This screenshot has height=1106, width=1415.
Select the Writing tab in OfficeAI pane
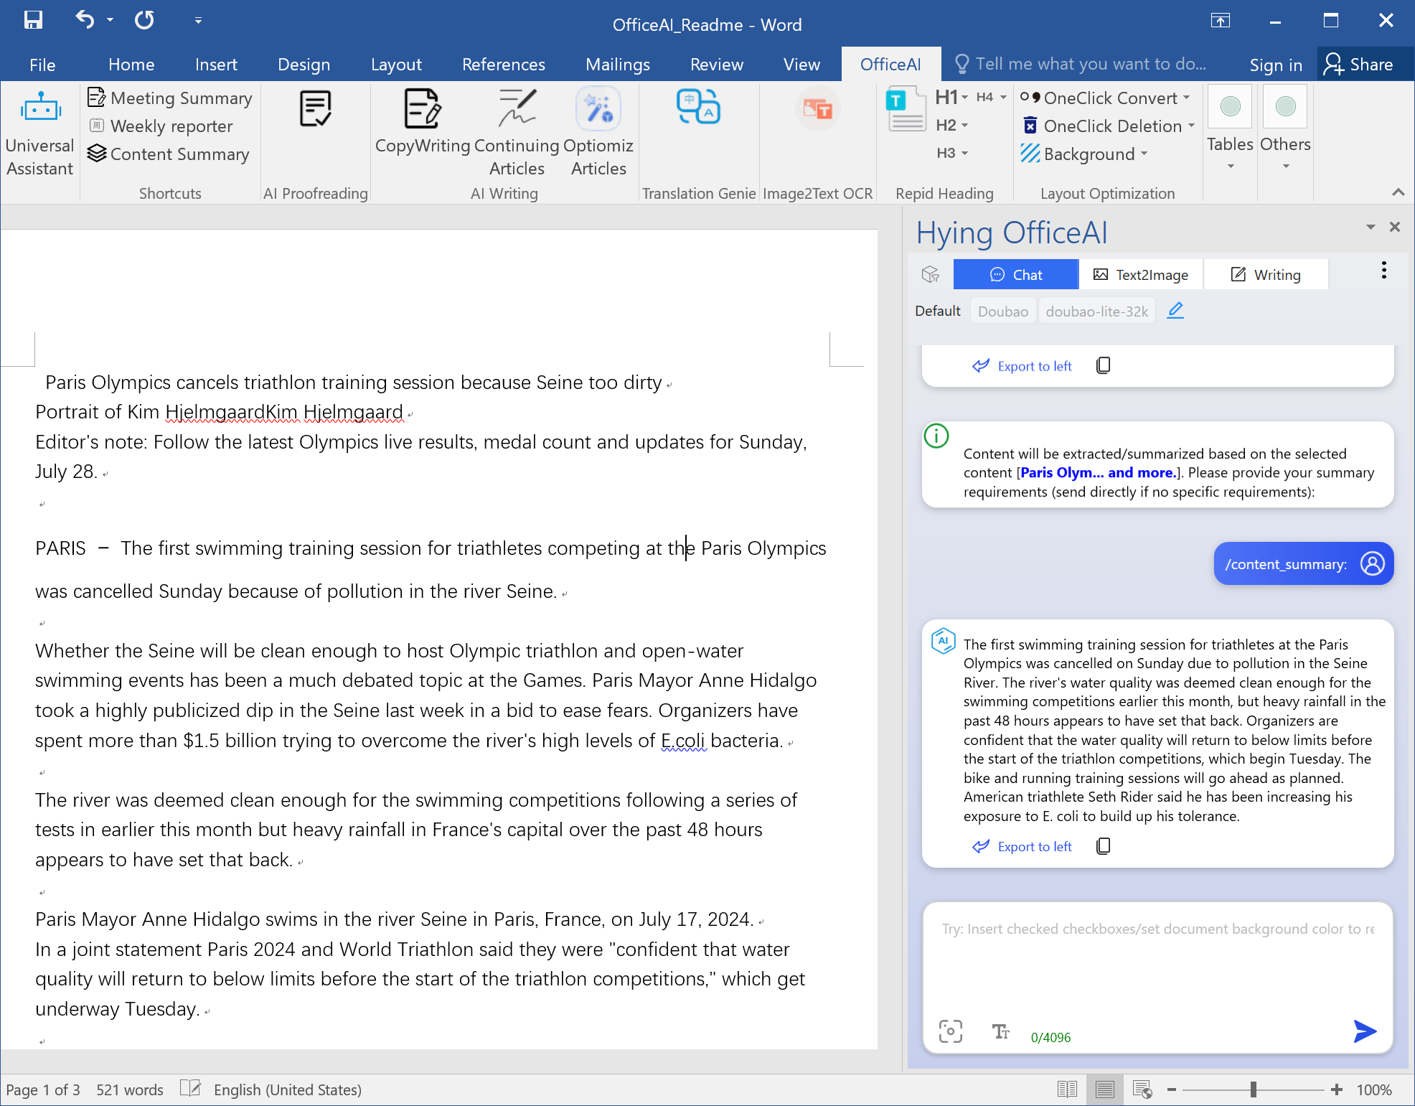point(1266,275)
